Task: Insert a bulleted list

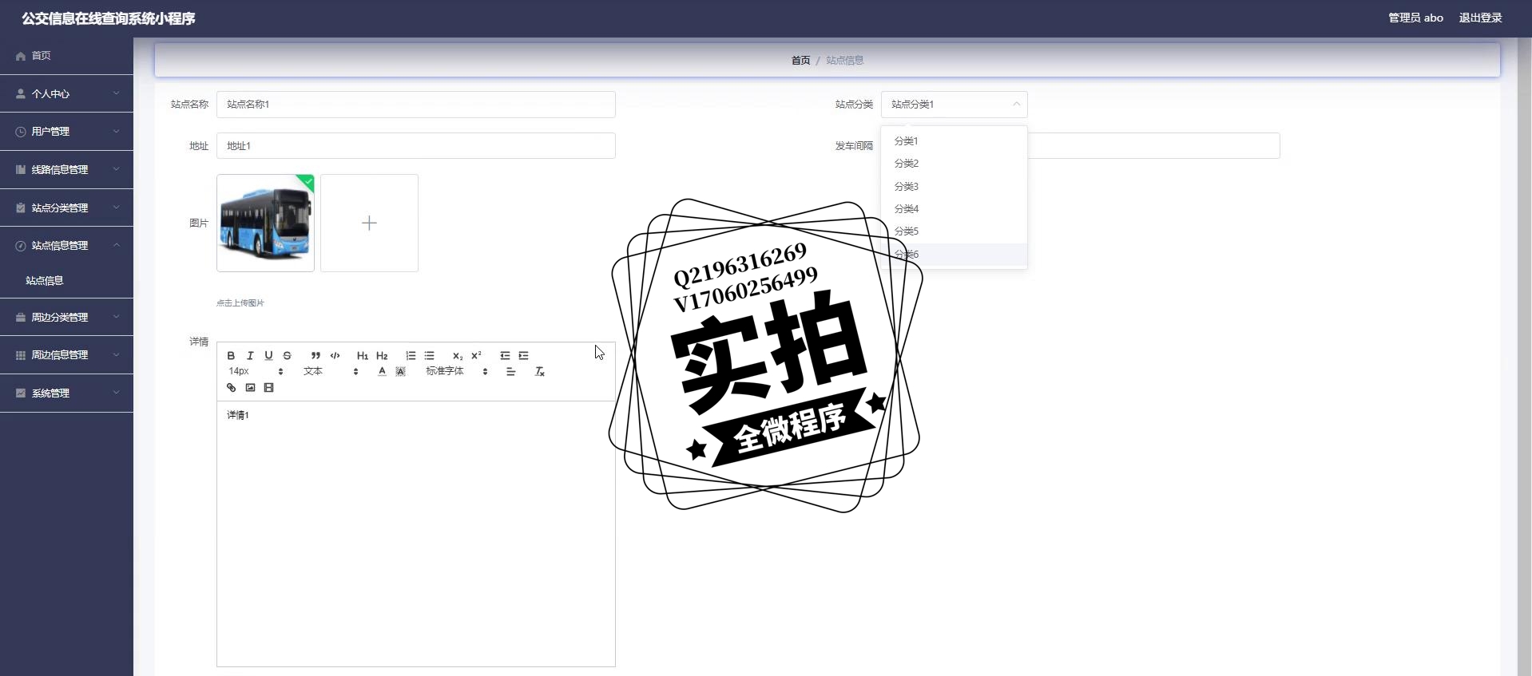Action: 430,356
